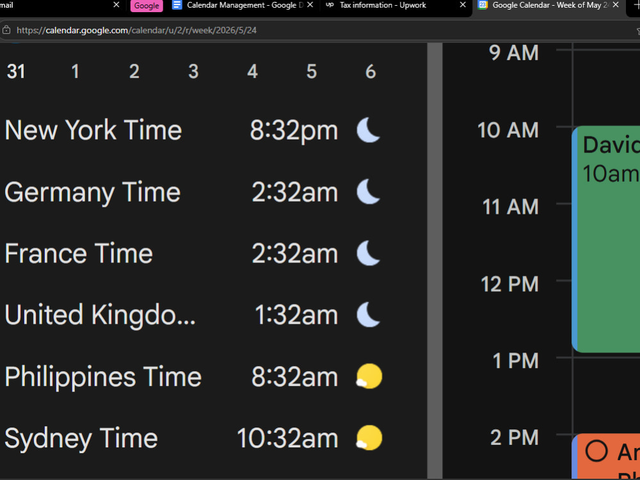Click the 2:32am Germany clock value

(x=294, y=192)
